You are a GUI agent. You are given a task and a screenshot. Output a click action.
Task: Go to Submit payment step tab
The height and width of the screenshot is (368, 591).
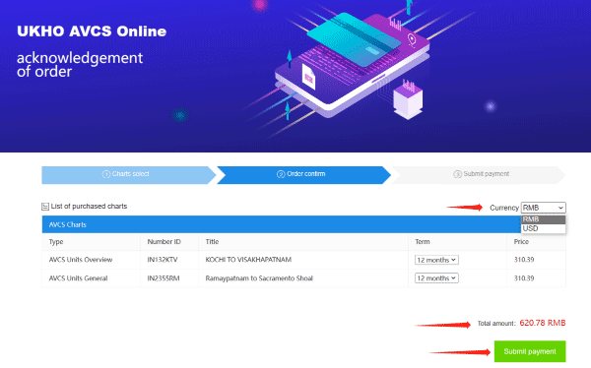479,175
